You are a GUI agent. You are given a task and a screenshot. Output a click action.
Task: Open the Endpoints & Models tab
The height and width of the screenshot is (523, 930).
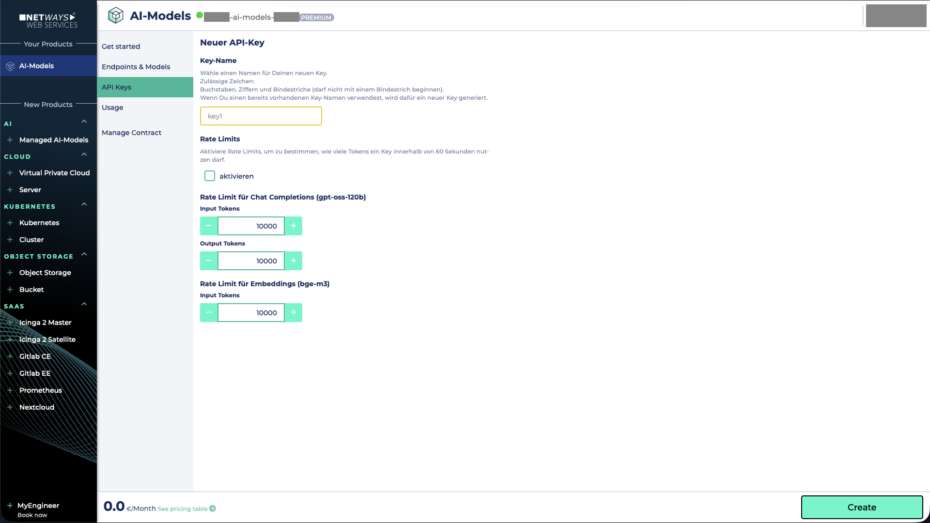(x=145, y=67)
